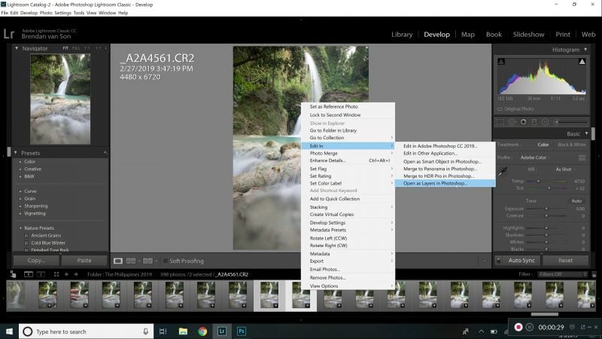602x339 pixels.
Task: Expand the Color presets group
Action: 21,162
